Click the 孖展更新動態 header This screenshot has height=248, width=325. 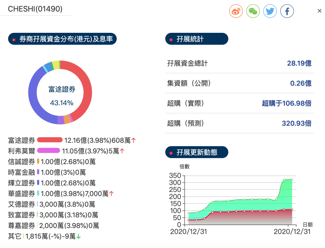coord(197,153)
